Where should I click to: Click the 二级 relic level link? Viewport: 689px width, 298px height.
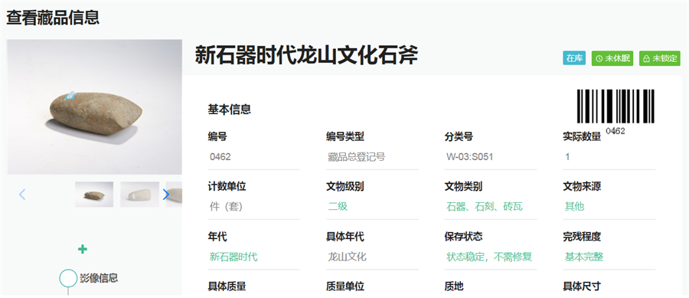pyautogui.click(x=338, y=206)
